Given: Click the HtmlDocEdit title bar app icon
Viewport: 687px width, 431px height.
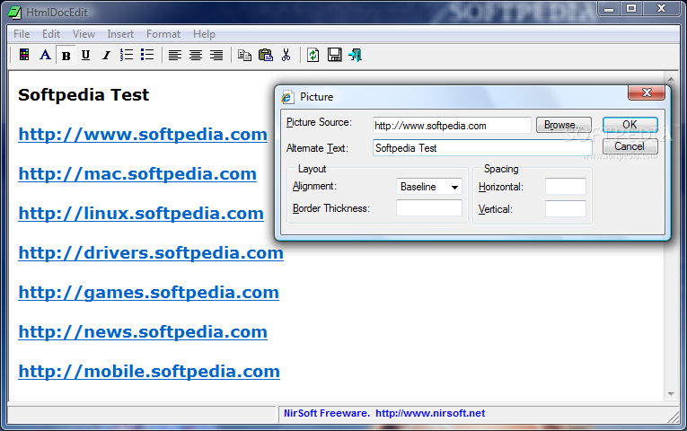Looking at the screenshot, I should click(15, 13).
